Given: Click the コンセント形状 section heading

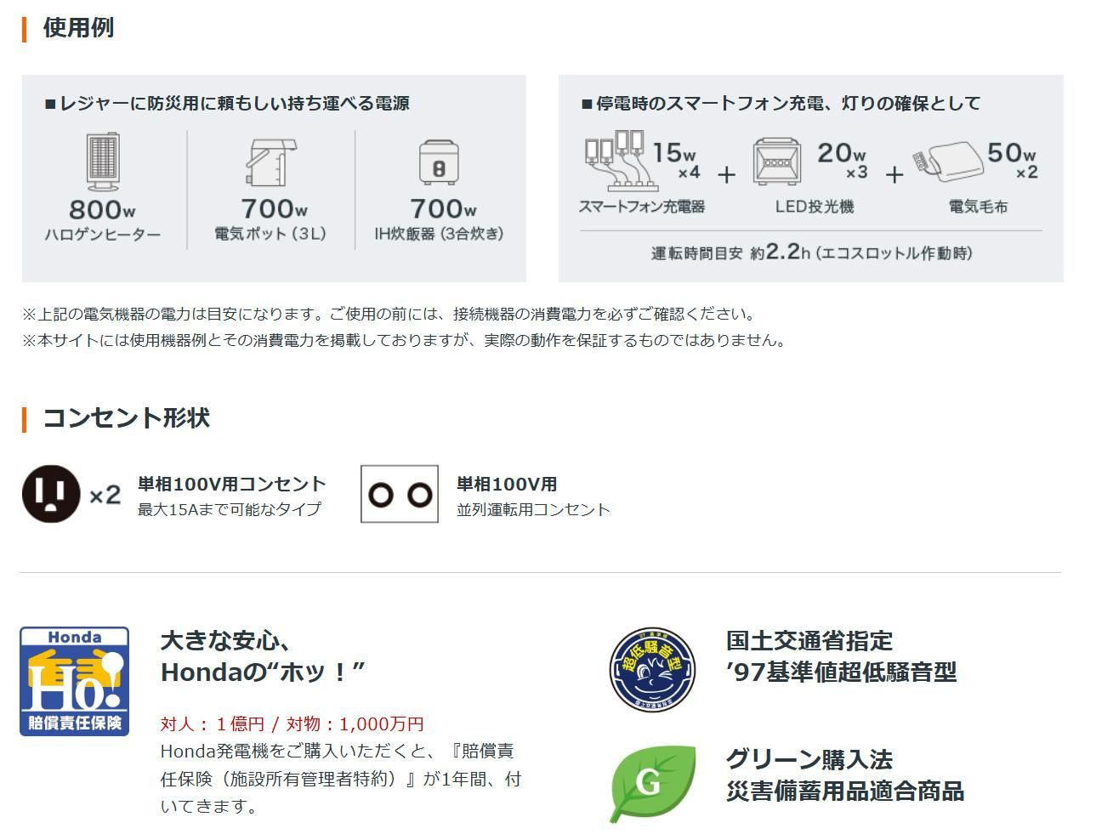Looking at the screenshot, I should [x=126, y=417].
